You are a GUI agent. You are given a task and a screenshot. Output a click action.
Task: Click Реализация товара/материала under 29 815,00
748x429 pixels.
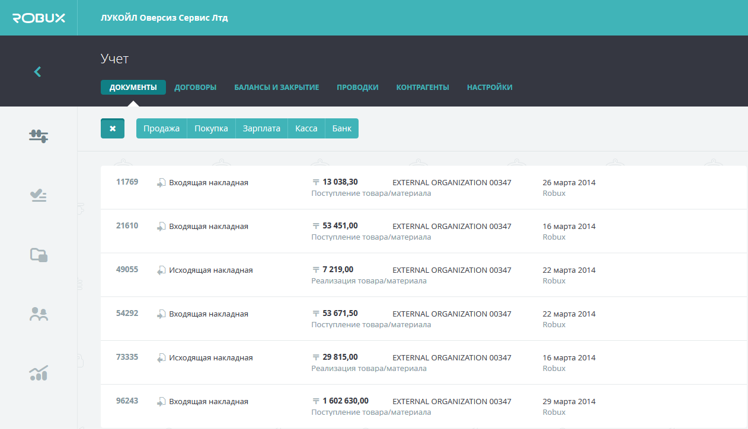[x=369, y=369]
